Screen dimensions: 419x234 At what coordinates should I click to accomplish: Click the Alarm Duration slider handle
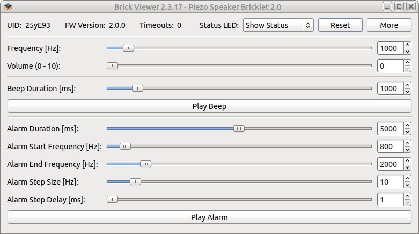point(239,129)
